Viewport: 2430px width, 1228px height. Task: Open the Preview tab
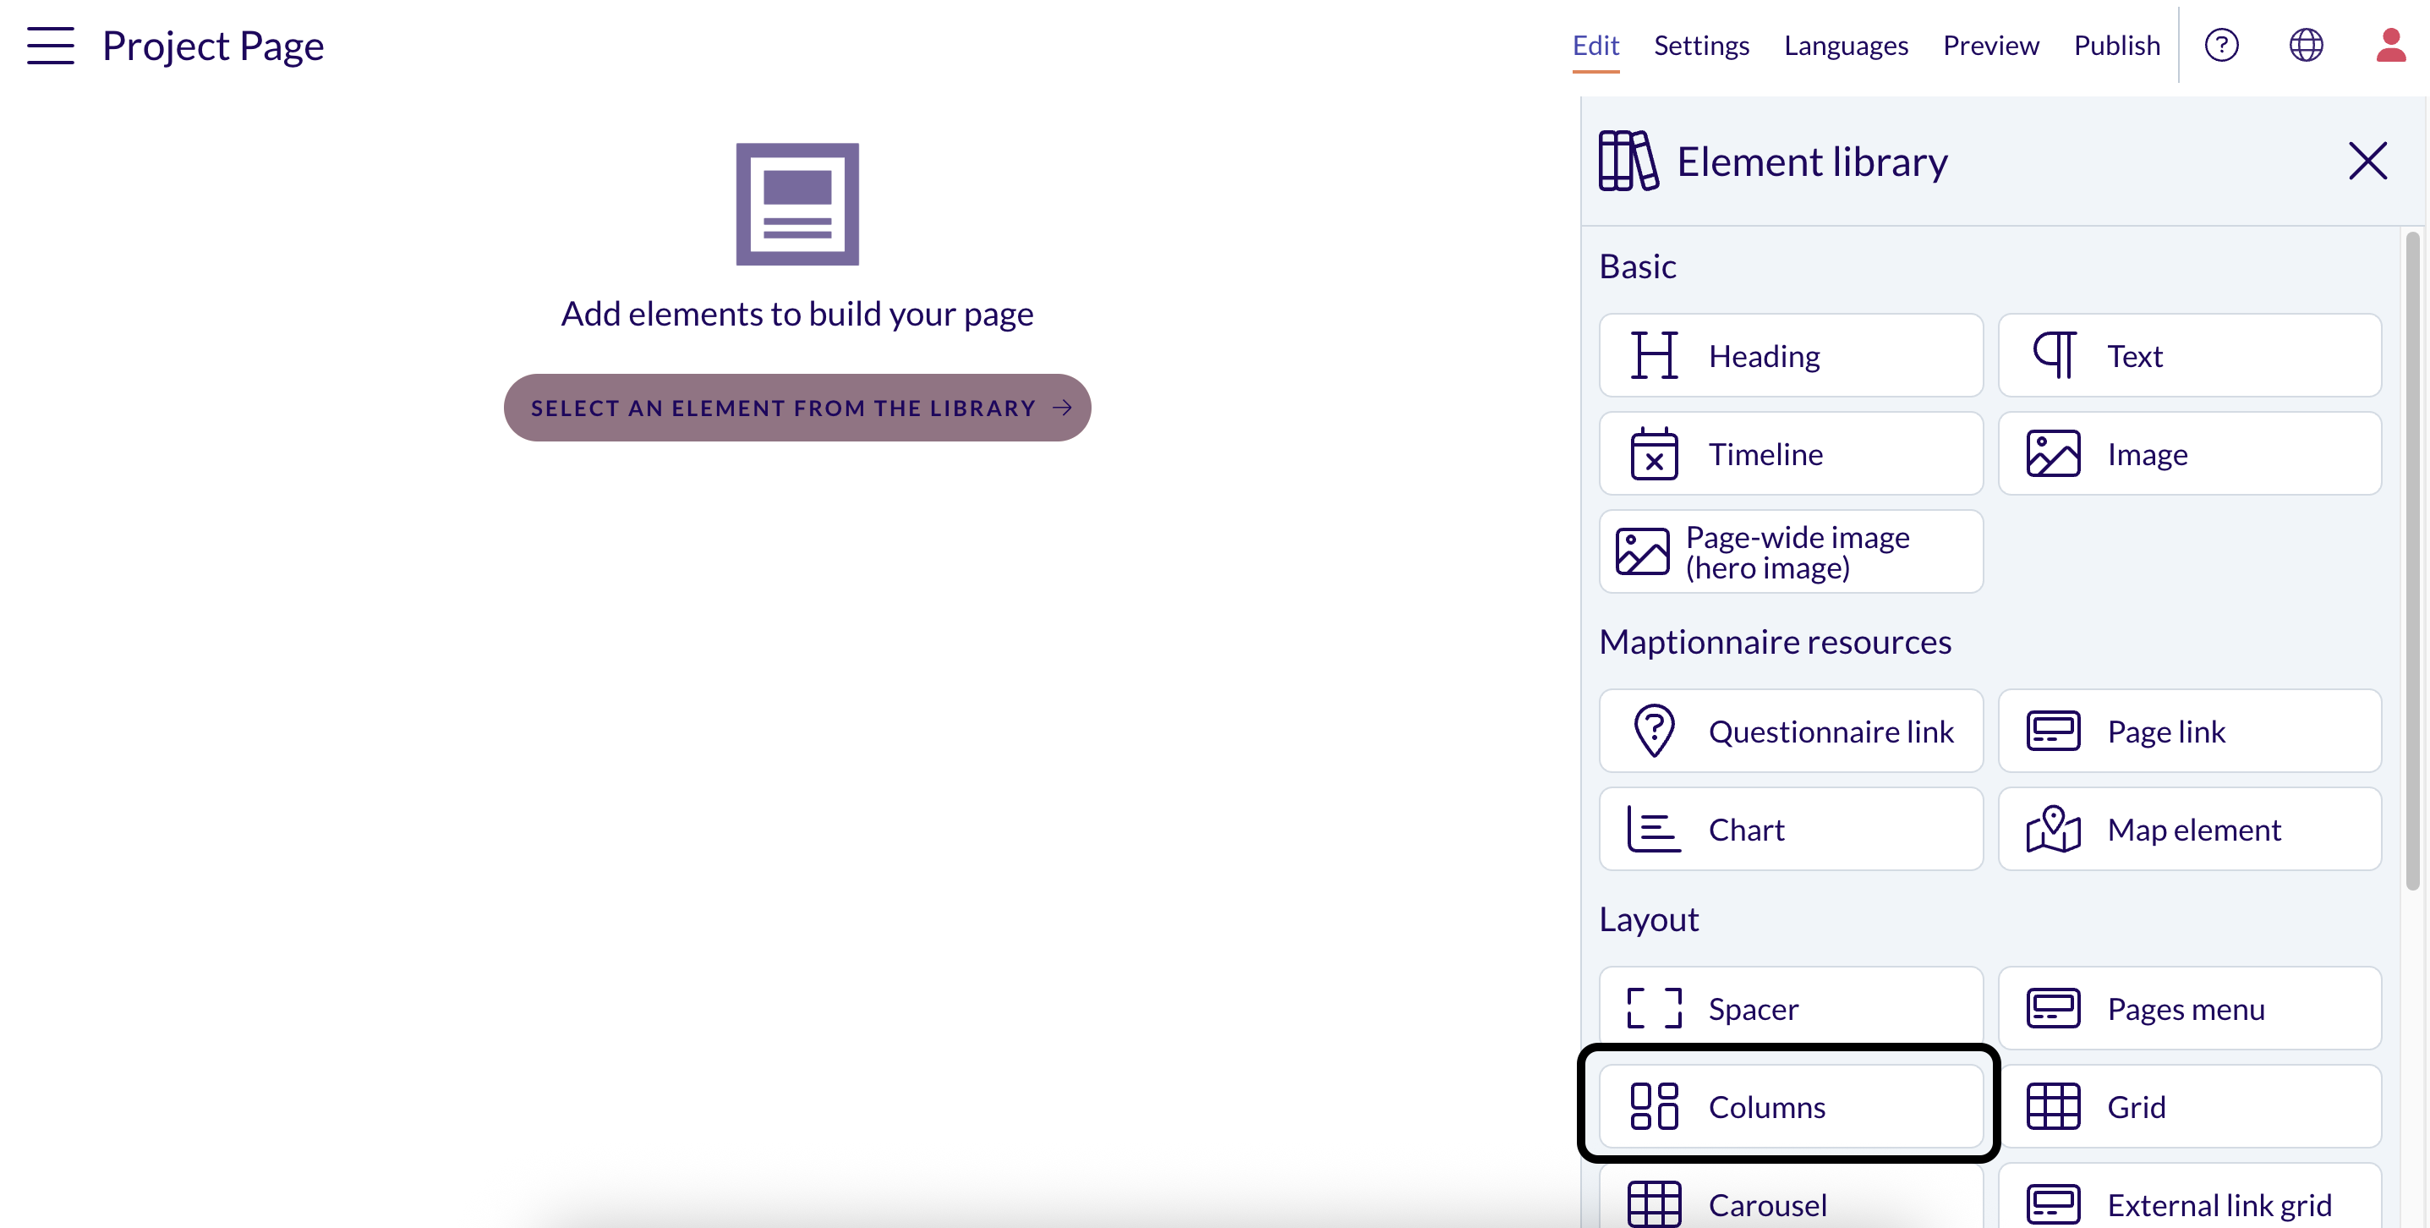click(x=1990, y=46)
